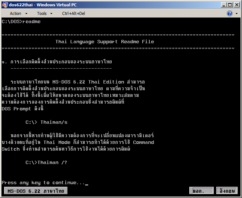Click the 'C:\DOS>readme' command line
The width and height of the screenshot is (242, 198).
coord(21,22)
